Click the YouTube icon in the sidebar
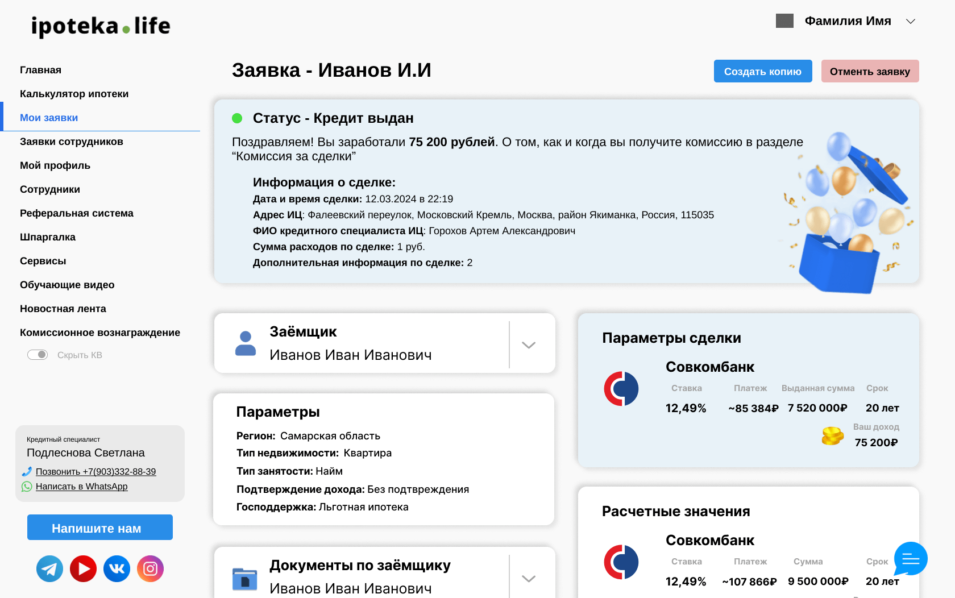Screen dimensions: 955x598 83,568
